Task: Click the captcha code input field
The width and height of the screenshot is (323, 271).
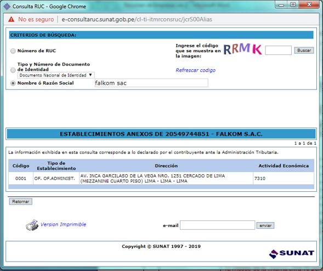Action: (278, 51)
